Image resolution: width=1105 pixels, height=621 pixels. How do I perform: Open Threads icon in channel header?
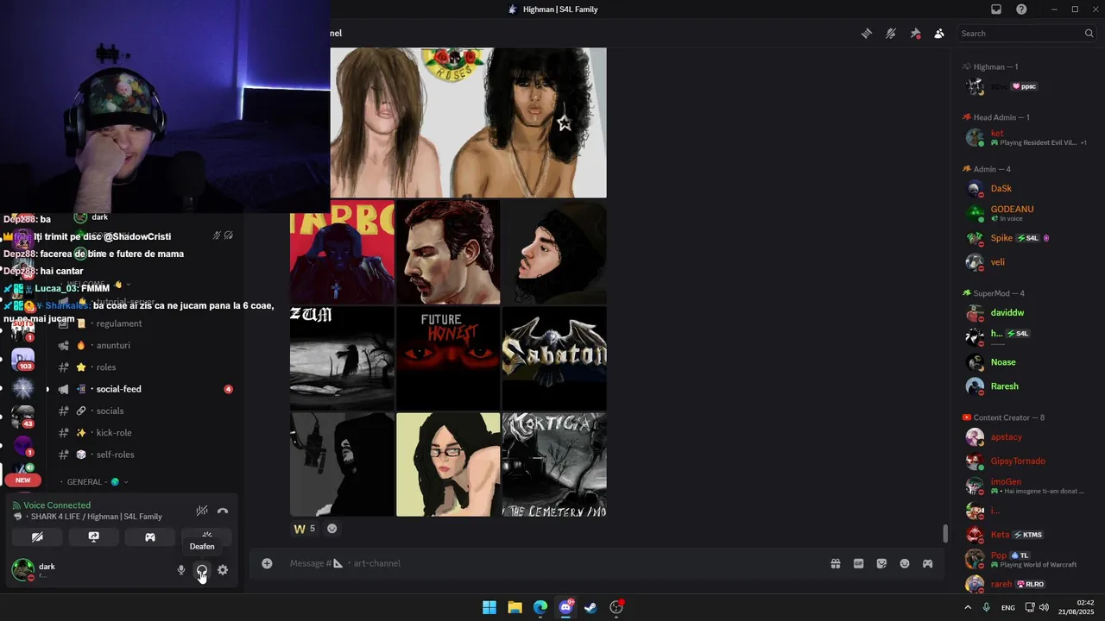click(867, 34)
